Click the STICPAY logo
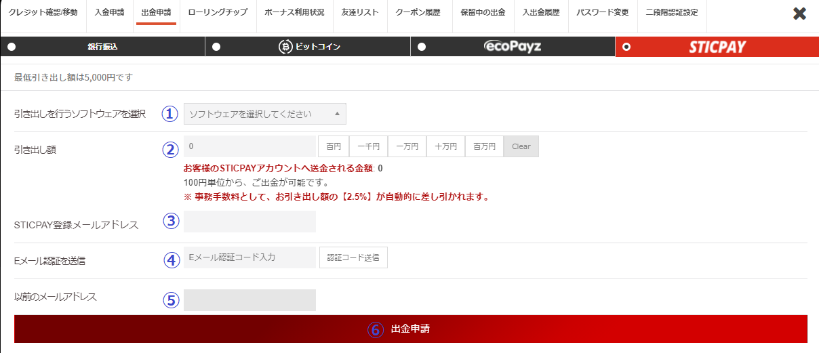 717,47
